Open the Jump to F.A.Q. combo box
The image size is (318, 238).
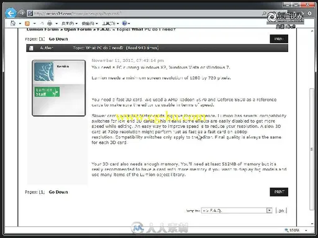(237, 211)
